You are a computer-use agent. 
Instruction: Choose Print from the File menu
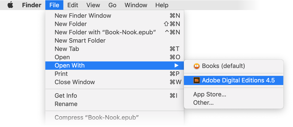click(115, 74)
